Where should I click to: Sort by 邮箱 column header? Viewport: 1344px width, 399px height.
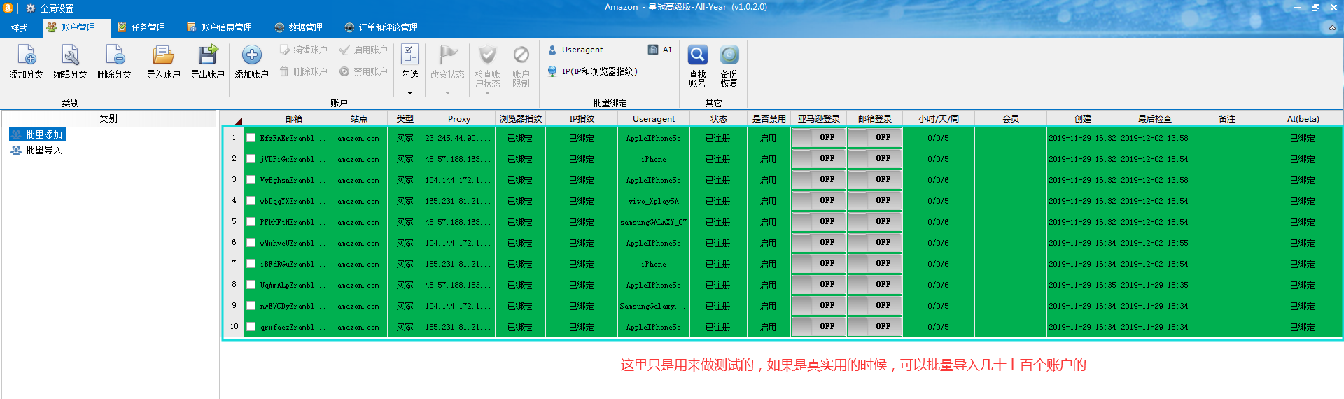point(294,118)
